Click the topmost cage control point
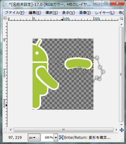The width and height of the screenshot is (126, 144). point(78,40)
